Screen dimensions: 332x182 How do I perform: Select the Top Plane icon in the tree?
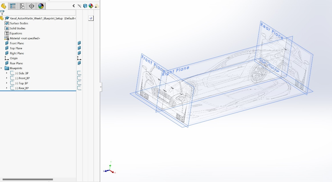(7, 48)
